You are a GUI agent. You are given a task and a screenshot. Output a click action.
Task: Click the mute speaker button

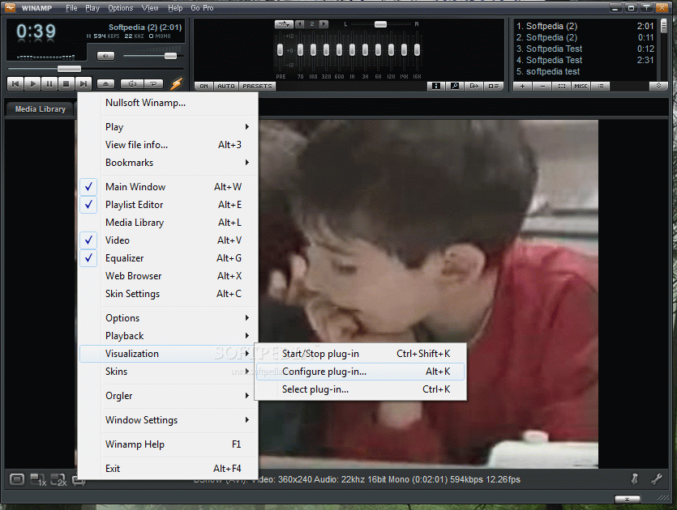105,56
